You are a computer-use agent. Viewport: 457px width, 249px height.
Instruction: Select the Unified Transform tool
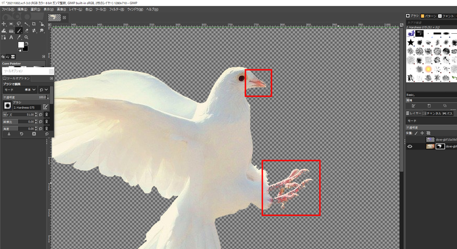42,24
